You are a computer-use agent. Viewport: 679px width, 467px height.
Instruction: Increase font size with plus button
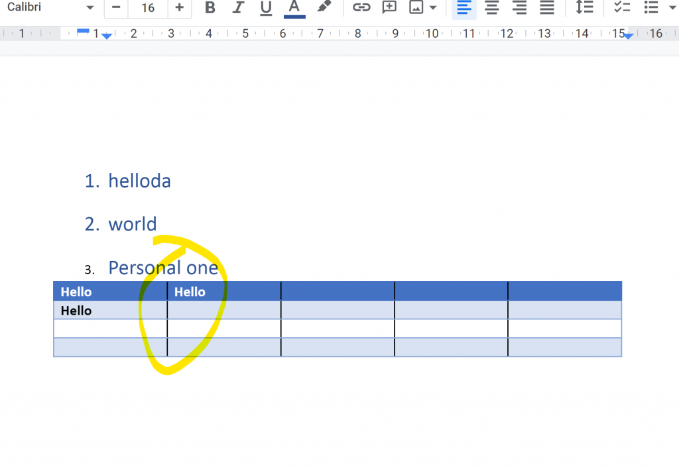pyautogui.click(x=179, y=8)
